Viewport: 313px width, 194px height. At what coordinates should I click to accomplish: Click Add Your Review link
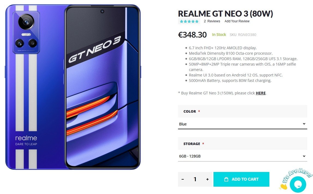pos(237,21)
